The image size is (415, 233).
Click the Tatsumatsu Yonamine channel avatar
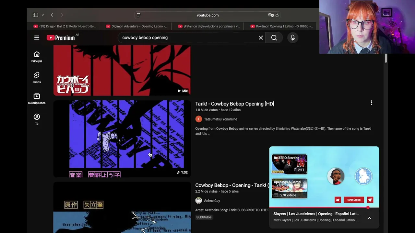coord(198,119)
